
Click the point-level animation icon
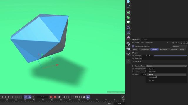[x=68, y=97]
